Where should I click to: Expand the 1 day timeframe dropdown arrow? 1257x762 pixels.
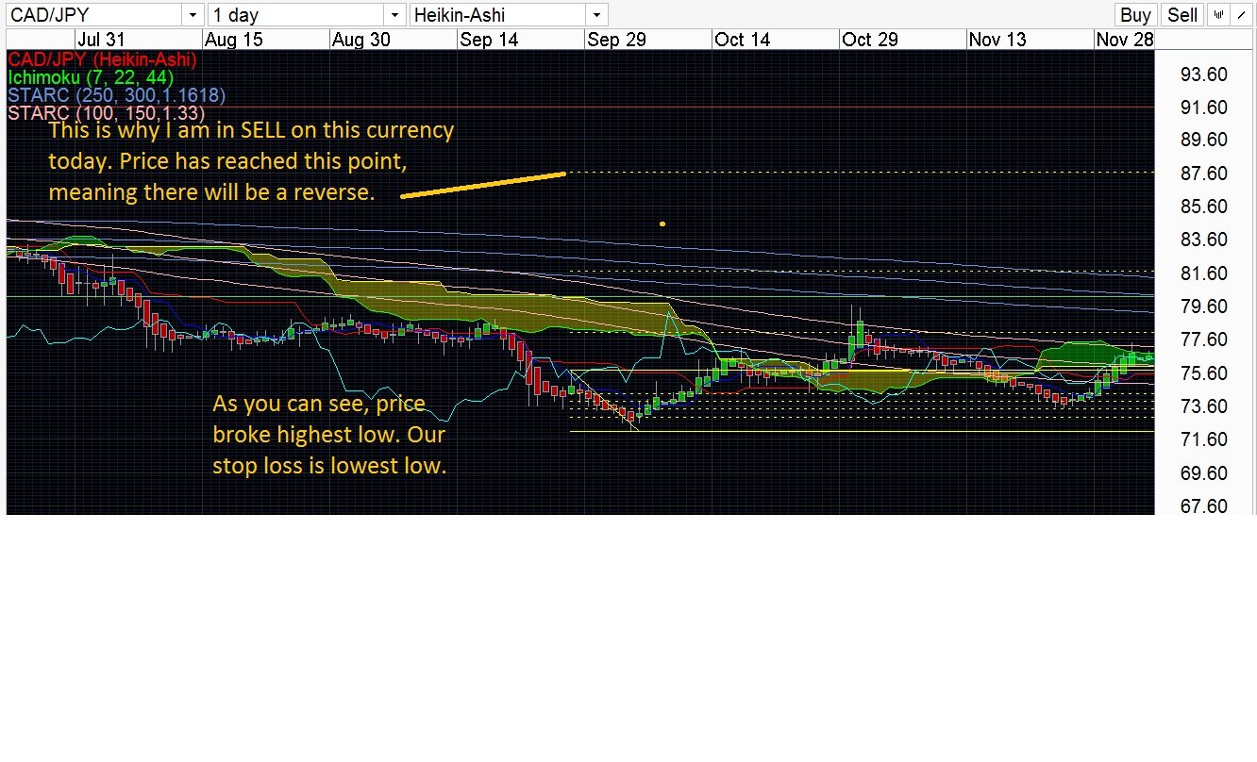tap(395, 15)
